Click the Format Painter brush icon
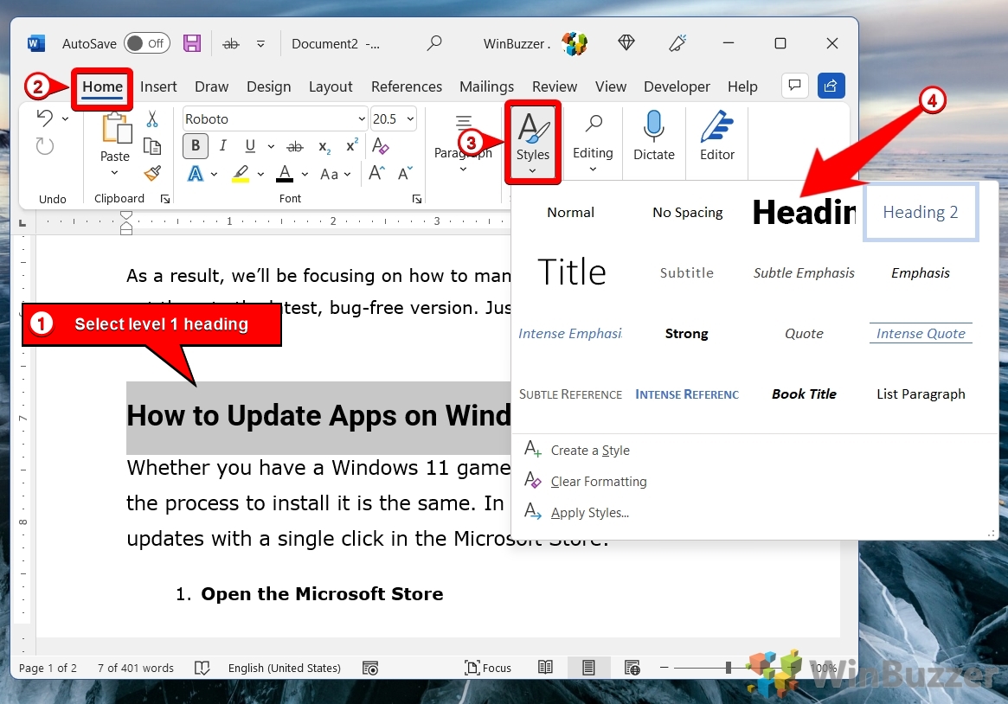The width and height of the screenshot is (1008, 704). pyautogui.click(x=152, y=173)
